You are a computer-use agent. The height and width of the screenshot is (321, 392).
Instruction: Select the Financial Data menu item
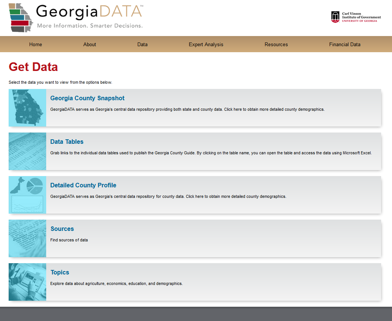coord(345,45)
